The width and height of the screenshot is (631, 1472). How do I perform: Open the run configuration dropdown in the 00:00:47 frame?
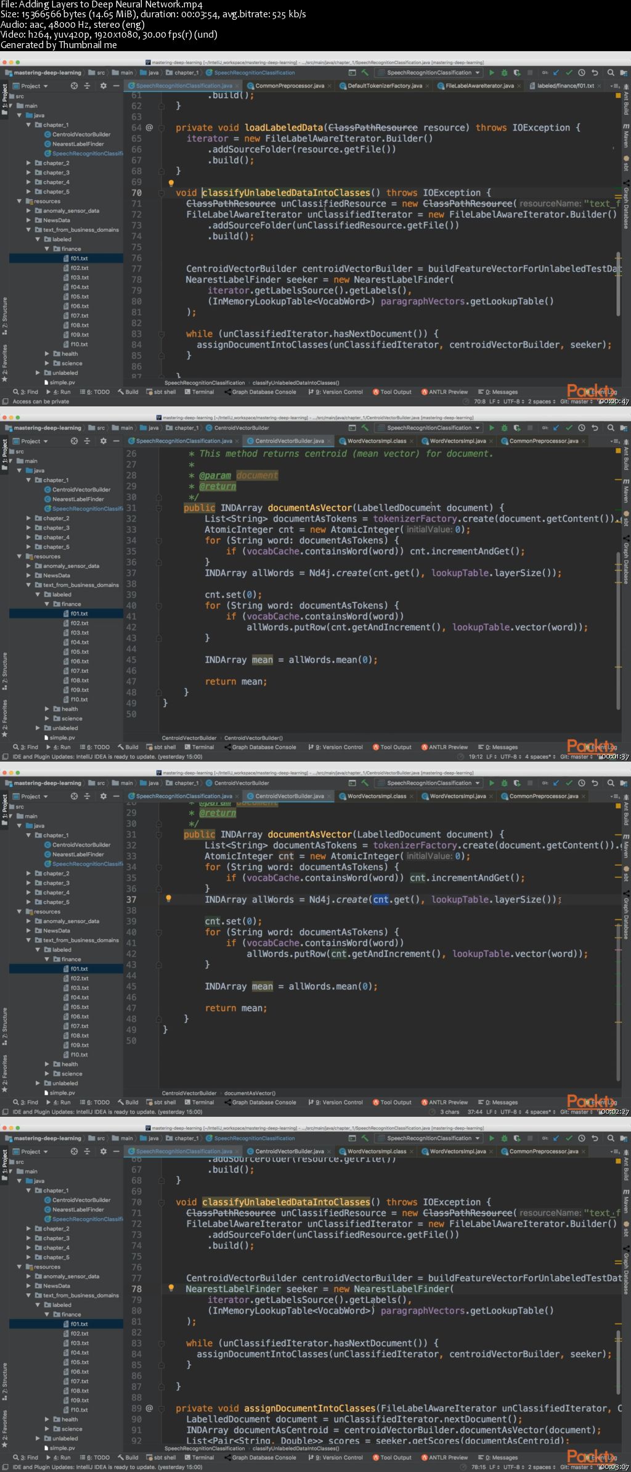pos(429,73)
